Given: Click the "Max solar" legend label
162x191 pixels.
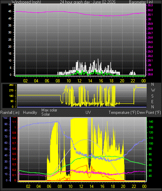Looking at the screenshot, I should (x=49, y=110).
